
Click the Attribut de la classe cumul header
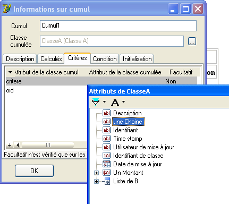(46, 72)
